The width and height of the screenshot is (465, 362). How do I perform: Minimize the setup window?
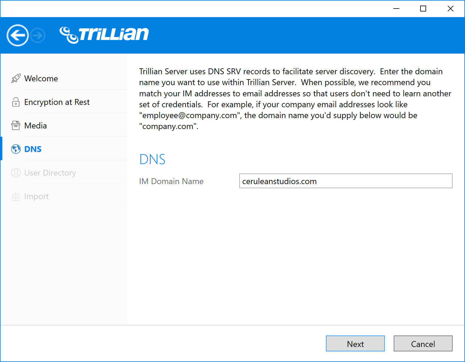pyautogui.click(x=396, y=9)
